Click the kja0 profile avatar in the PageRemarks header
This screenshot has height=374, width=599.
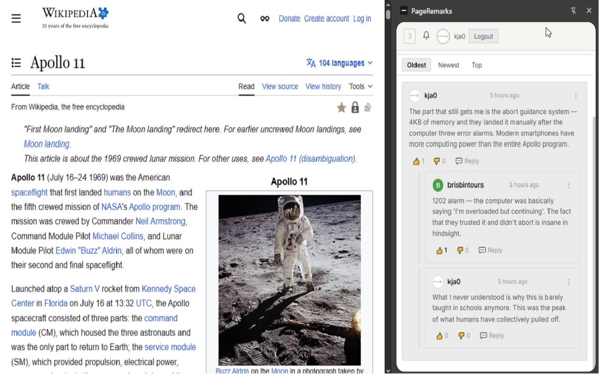pos(443,36)
